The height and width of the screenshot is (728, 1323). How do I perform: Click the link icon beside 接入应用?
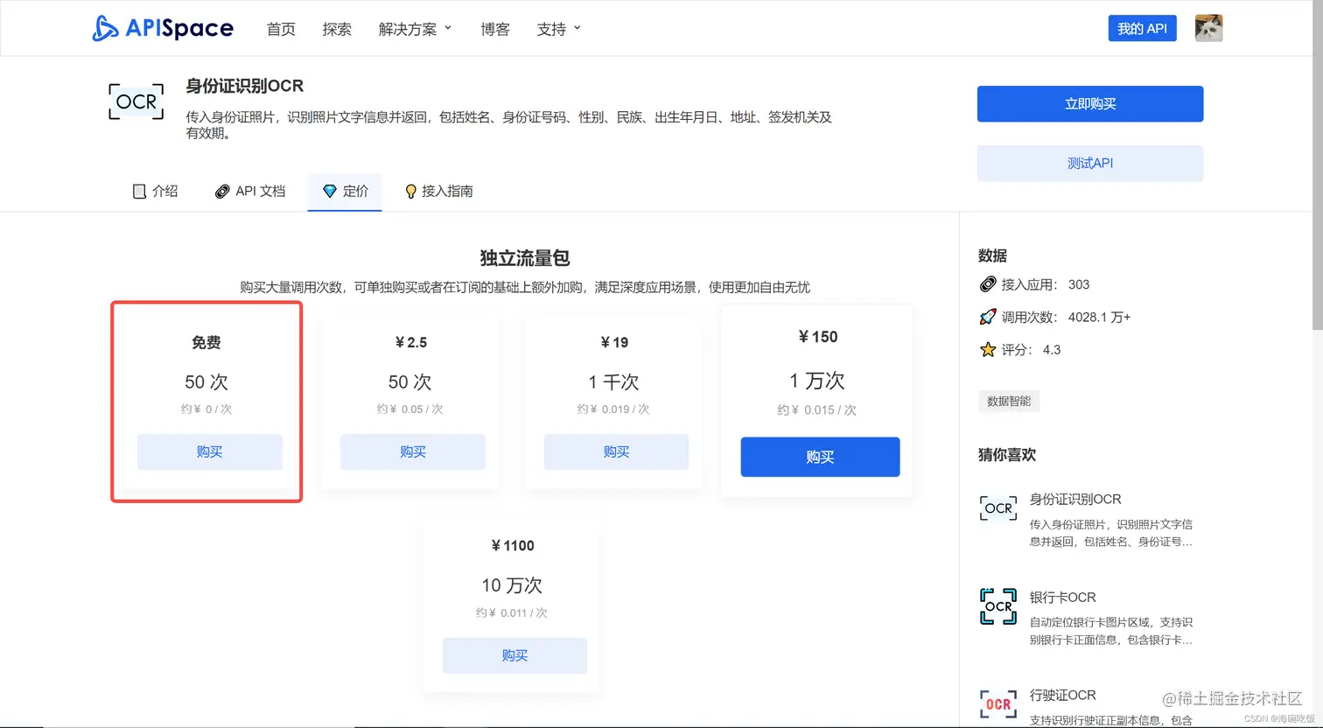986,283
